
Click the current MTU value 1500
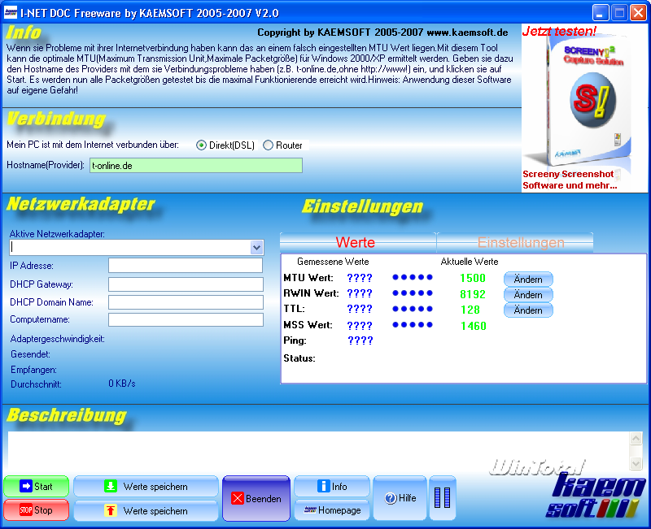pos(473,278)
